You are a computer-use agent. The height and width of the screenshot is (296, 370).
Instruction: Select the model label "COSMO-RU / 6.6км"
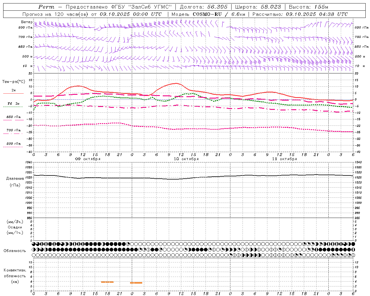click(219, 14)
